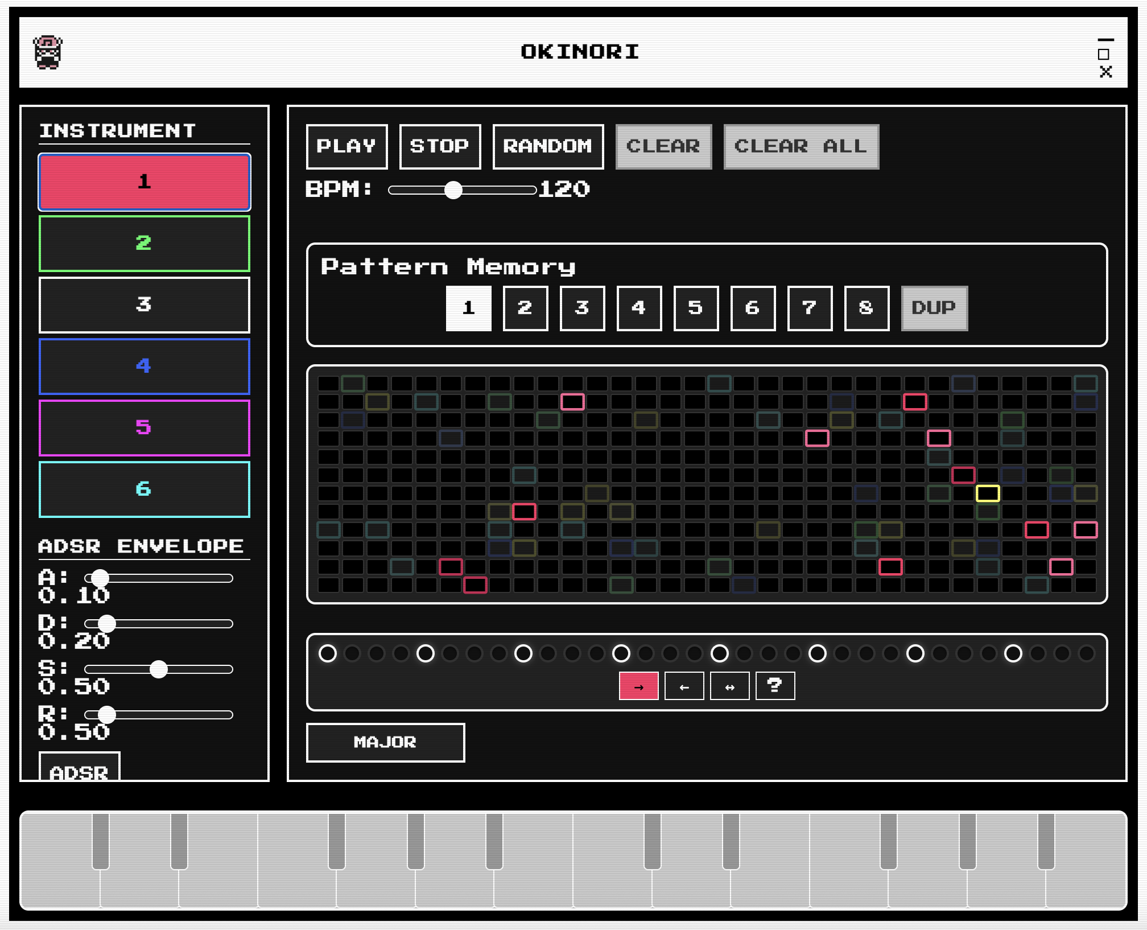Select the backward arrow playback direction
1147x930 pixels.
point(684,686)
